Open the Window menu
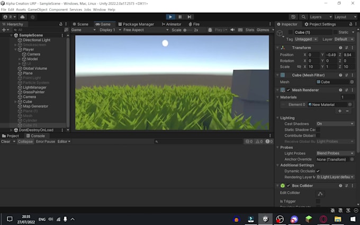 (x=99, y=10)
